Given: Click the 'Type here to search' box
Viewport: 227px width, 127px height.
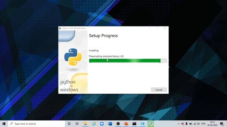Looking at the screenshot, I should 37,124.
